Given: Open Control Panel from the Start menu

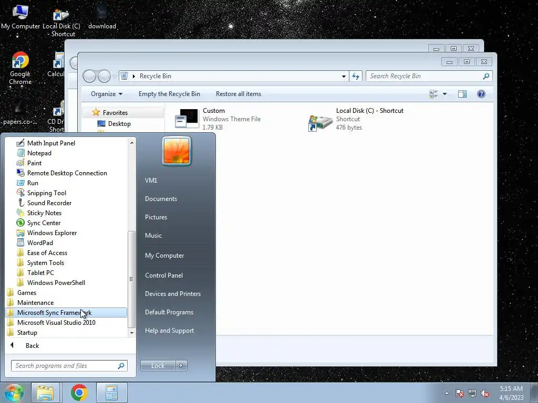Looking at the screenshot, I should [164, 275].
